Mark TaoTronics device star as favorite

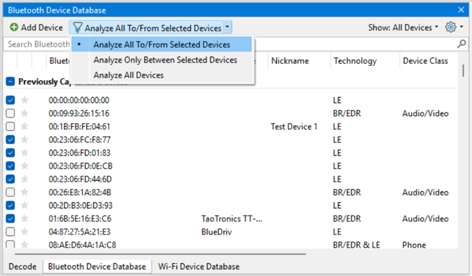click(24, 218)
